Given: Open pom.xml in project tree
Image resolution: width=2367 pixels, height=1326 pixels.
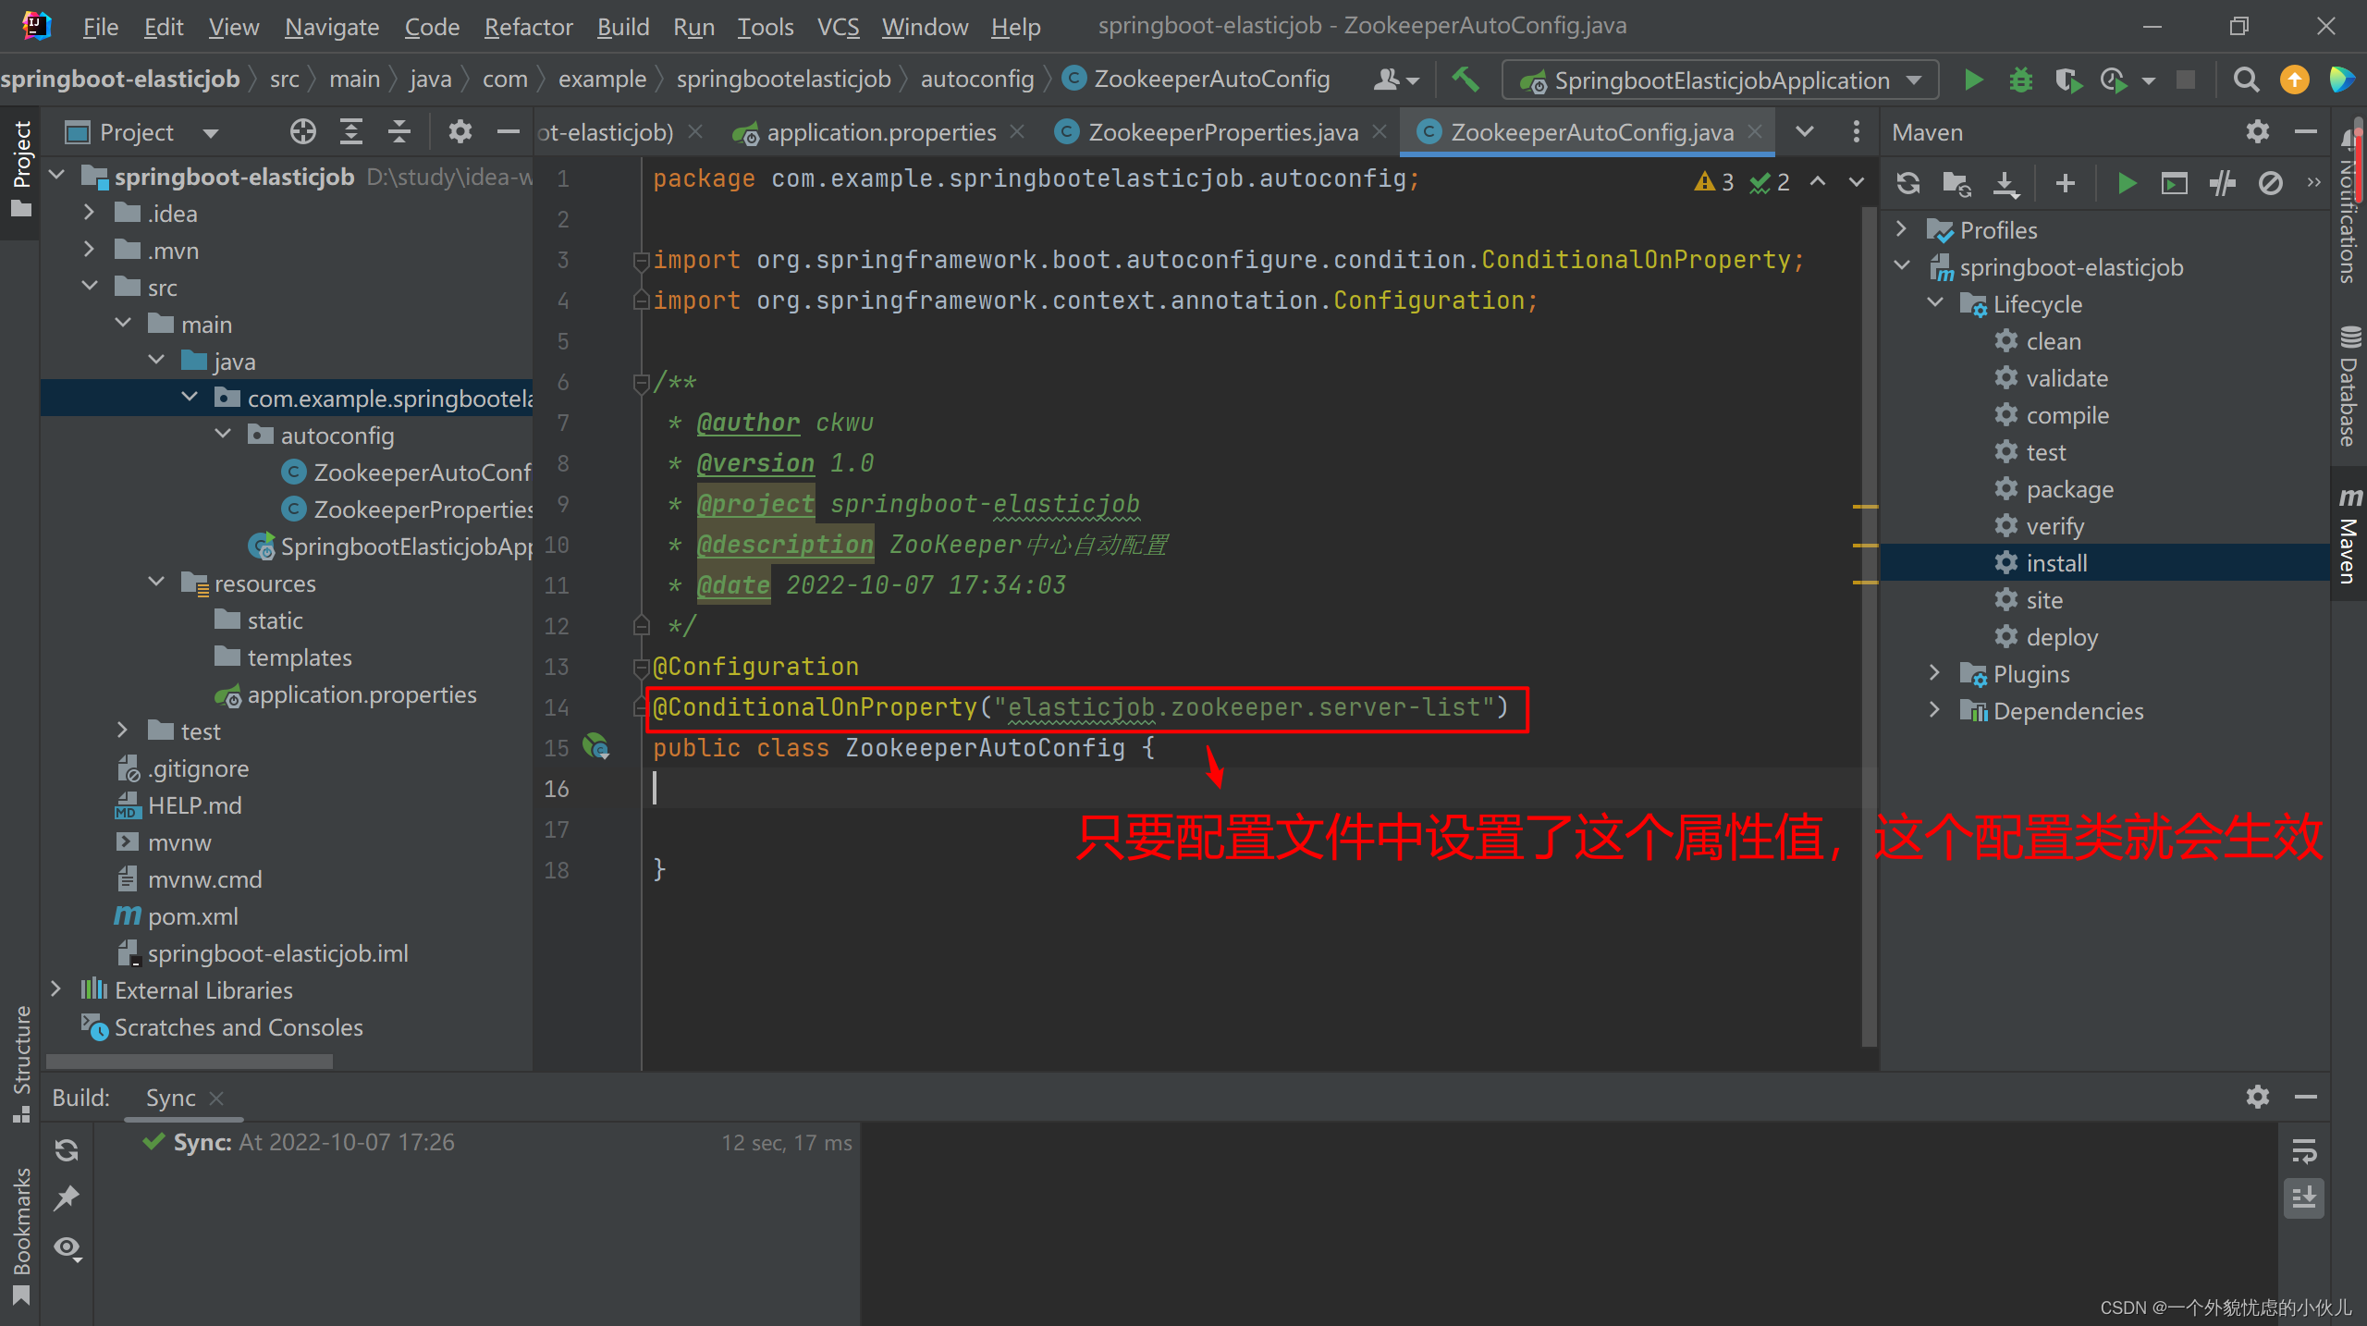Looking at the screenshot, I should point(193,916).
